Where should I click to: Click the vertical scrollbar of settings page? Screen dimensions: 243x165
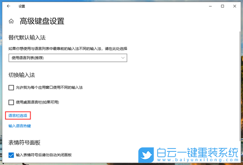(240, 86)
